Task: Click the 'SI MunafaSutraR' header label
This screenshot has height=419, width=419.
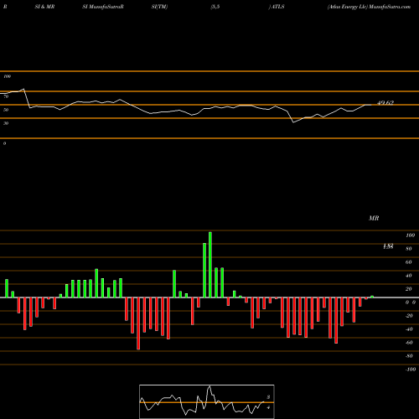Action: [103, 7]
